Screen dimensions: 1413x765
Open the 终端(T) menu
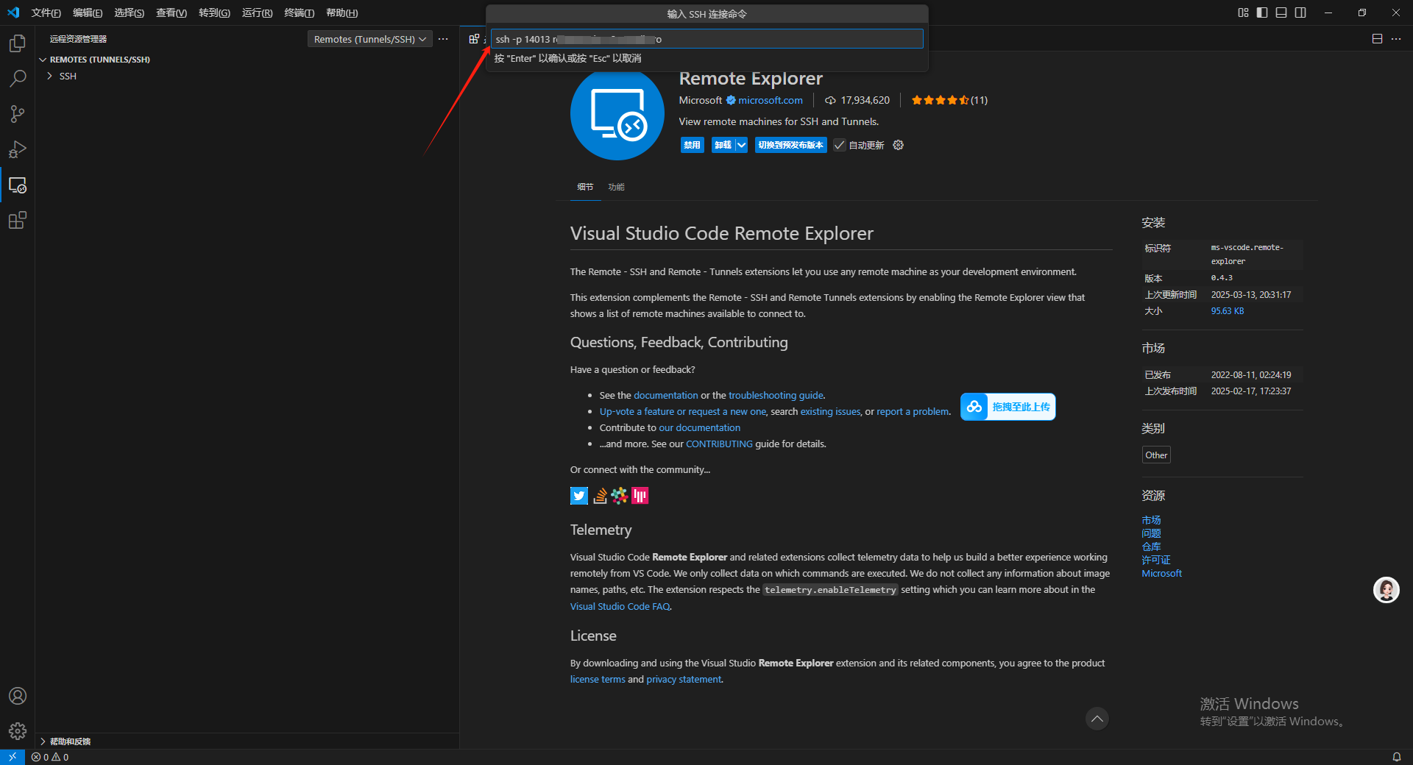point(300,13)
